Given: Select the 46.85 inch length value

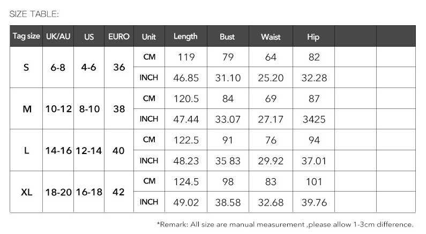Looking at the screenshot, I should coord(186,78).
